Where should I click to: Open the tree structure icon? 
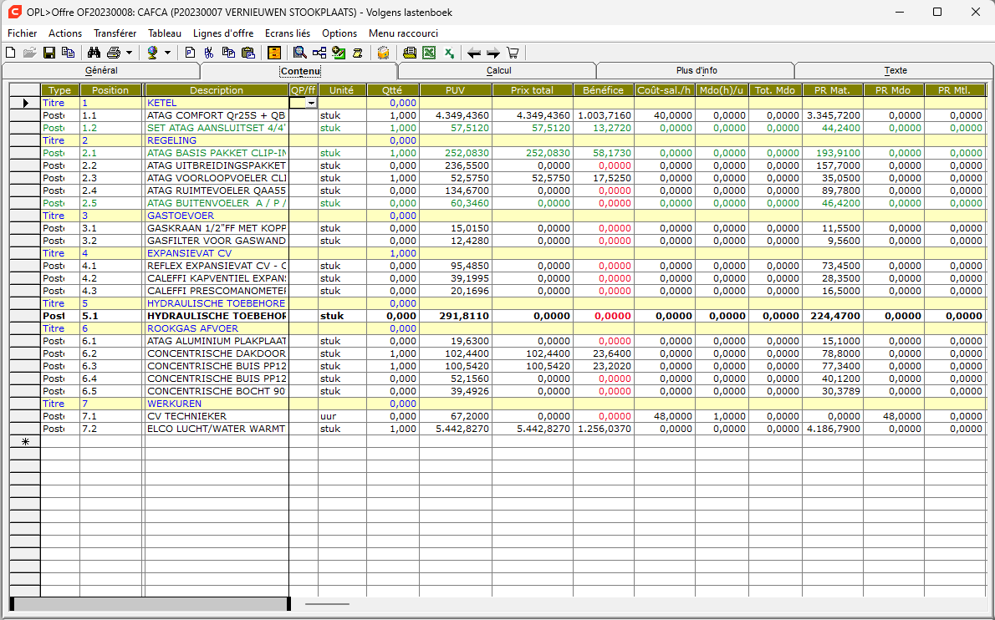tap(319, 53)
